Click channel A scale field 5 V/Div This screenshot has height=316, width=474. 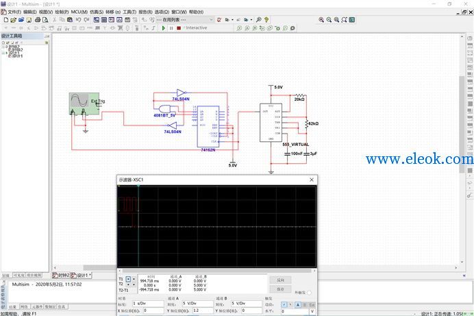(198, 303)
